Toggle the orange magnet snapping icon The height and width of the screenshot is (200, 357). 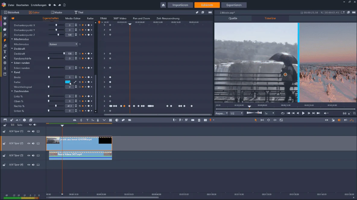tap(339, 120)
